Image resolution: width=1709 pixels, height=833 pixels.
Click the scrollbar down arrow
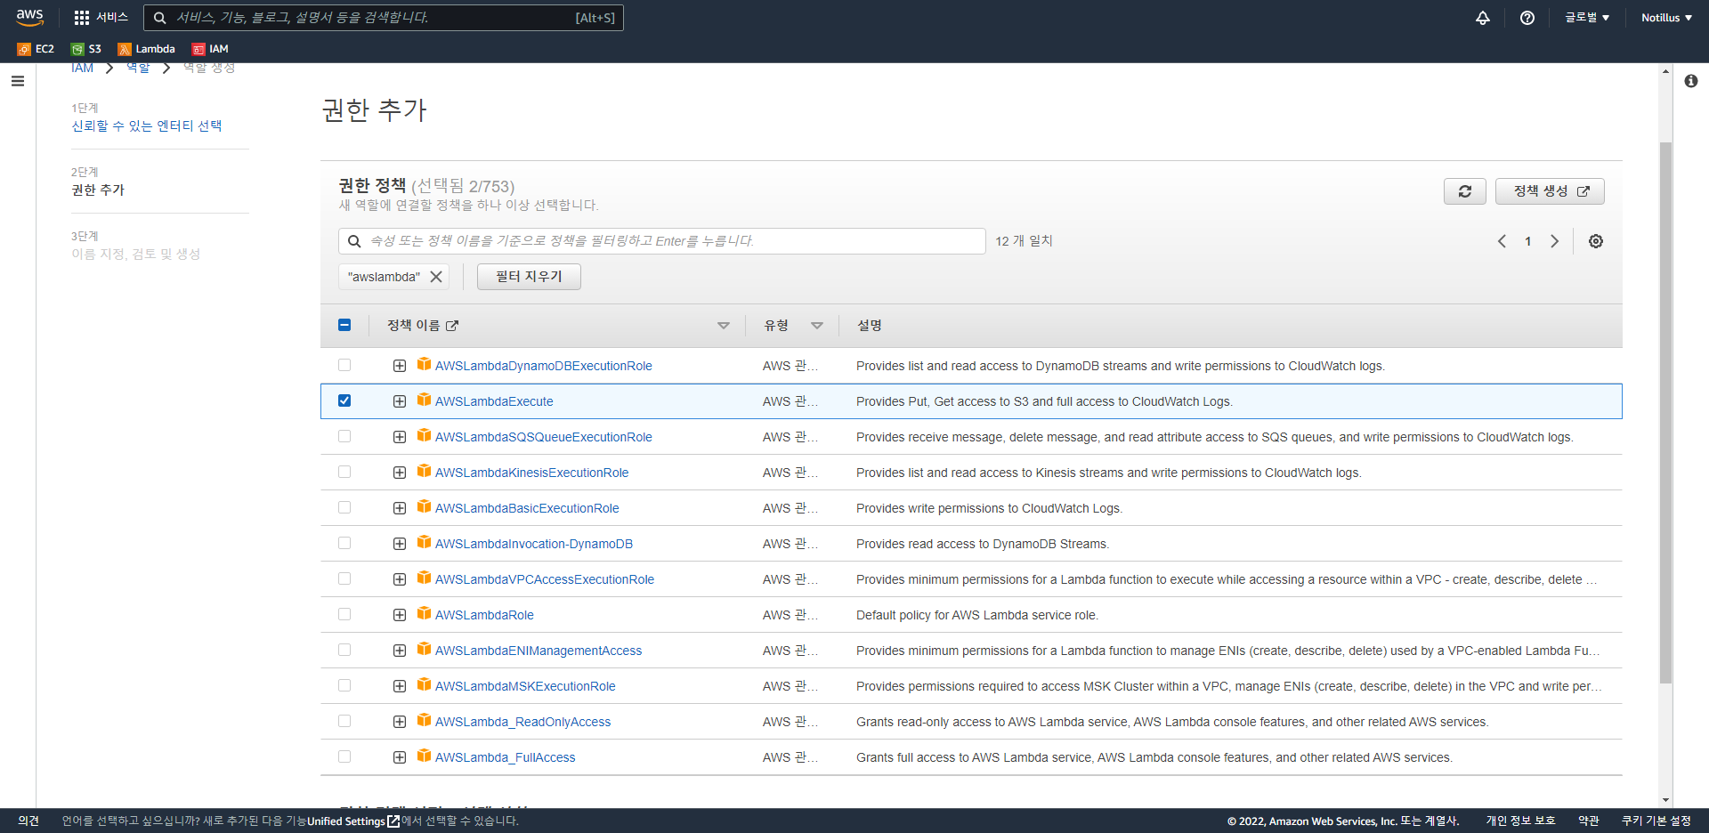coord(1665,800)
